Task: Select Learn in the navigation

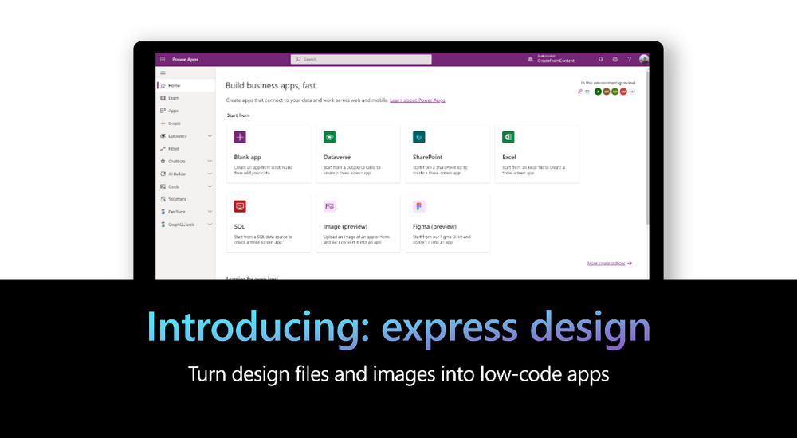Action: (186, 98)
